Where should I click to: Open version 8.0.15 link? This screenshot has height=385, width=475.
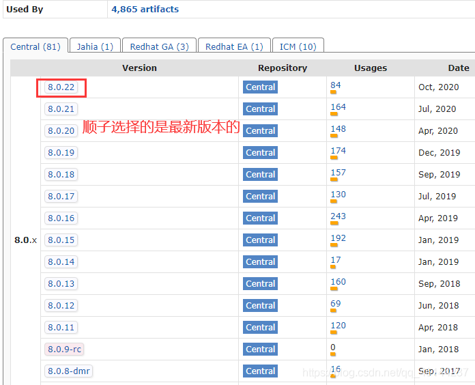point(61,240)
